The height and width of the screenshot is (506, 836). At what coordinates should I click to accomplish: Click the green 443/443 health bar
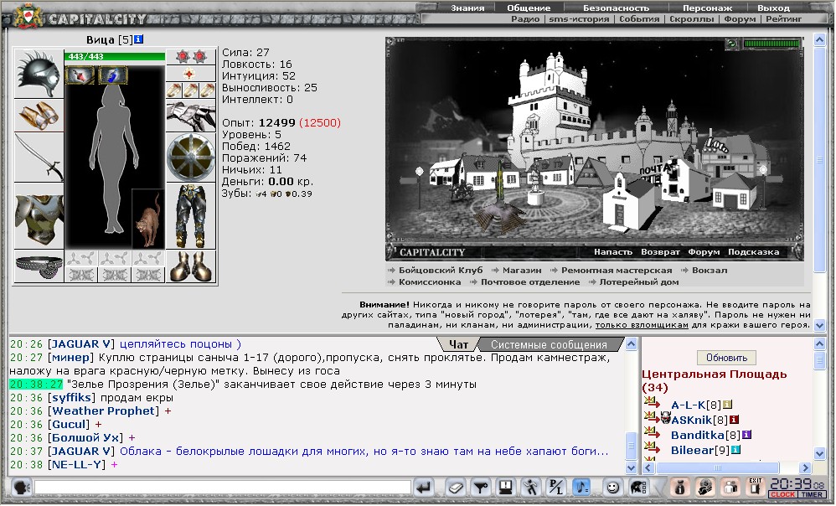115,56
